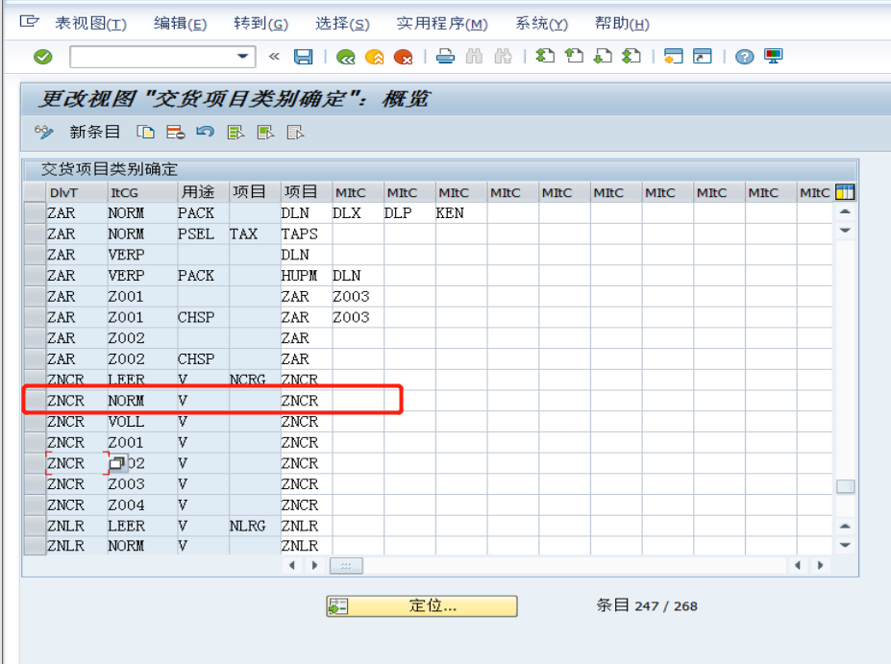
Task: Select row selector for ZAR NORM PSEL
Action: (35, 234)
